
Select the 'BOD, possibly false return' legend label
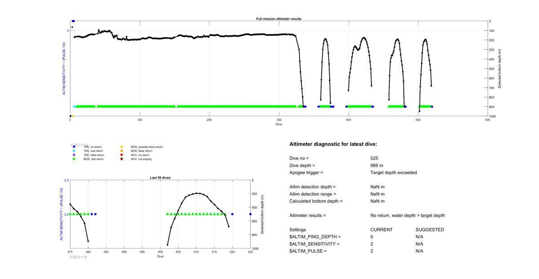tap(147, 147)
